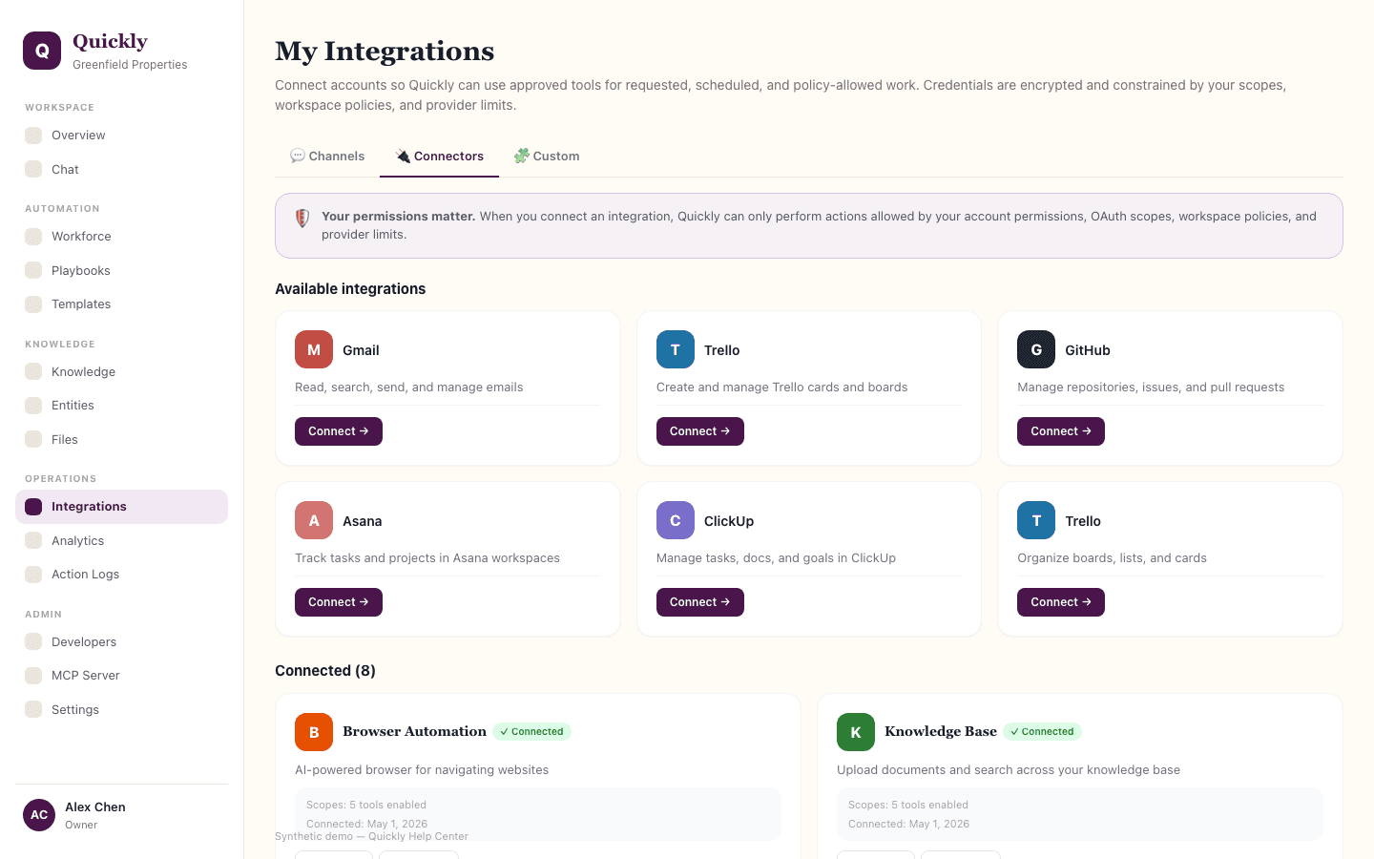Click the Trello icon on 'Organize boards' card
Image resolution: width=1374 pixels, height=859 pixels.
(1036, 520)
